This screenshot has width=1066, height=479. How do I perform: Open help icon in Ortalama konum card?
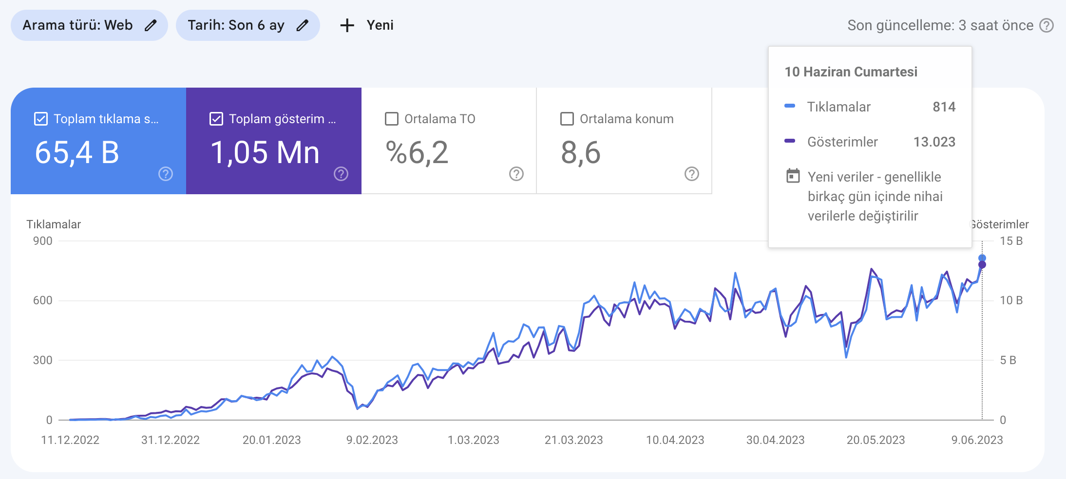pos(692,174)
